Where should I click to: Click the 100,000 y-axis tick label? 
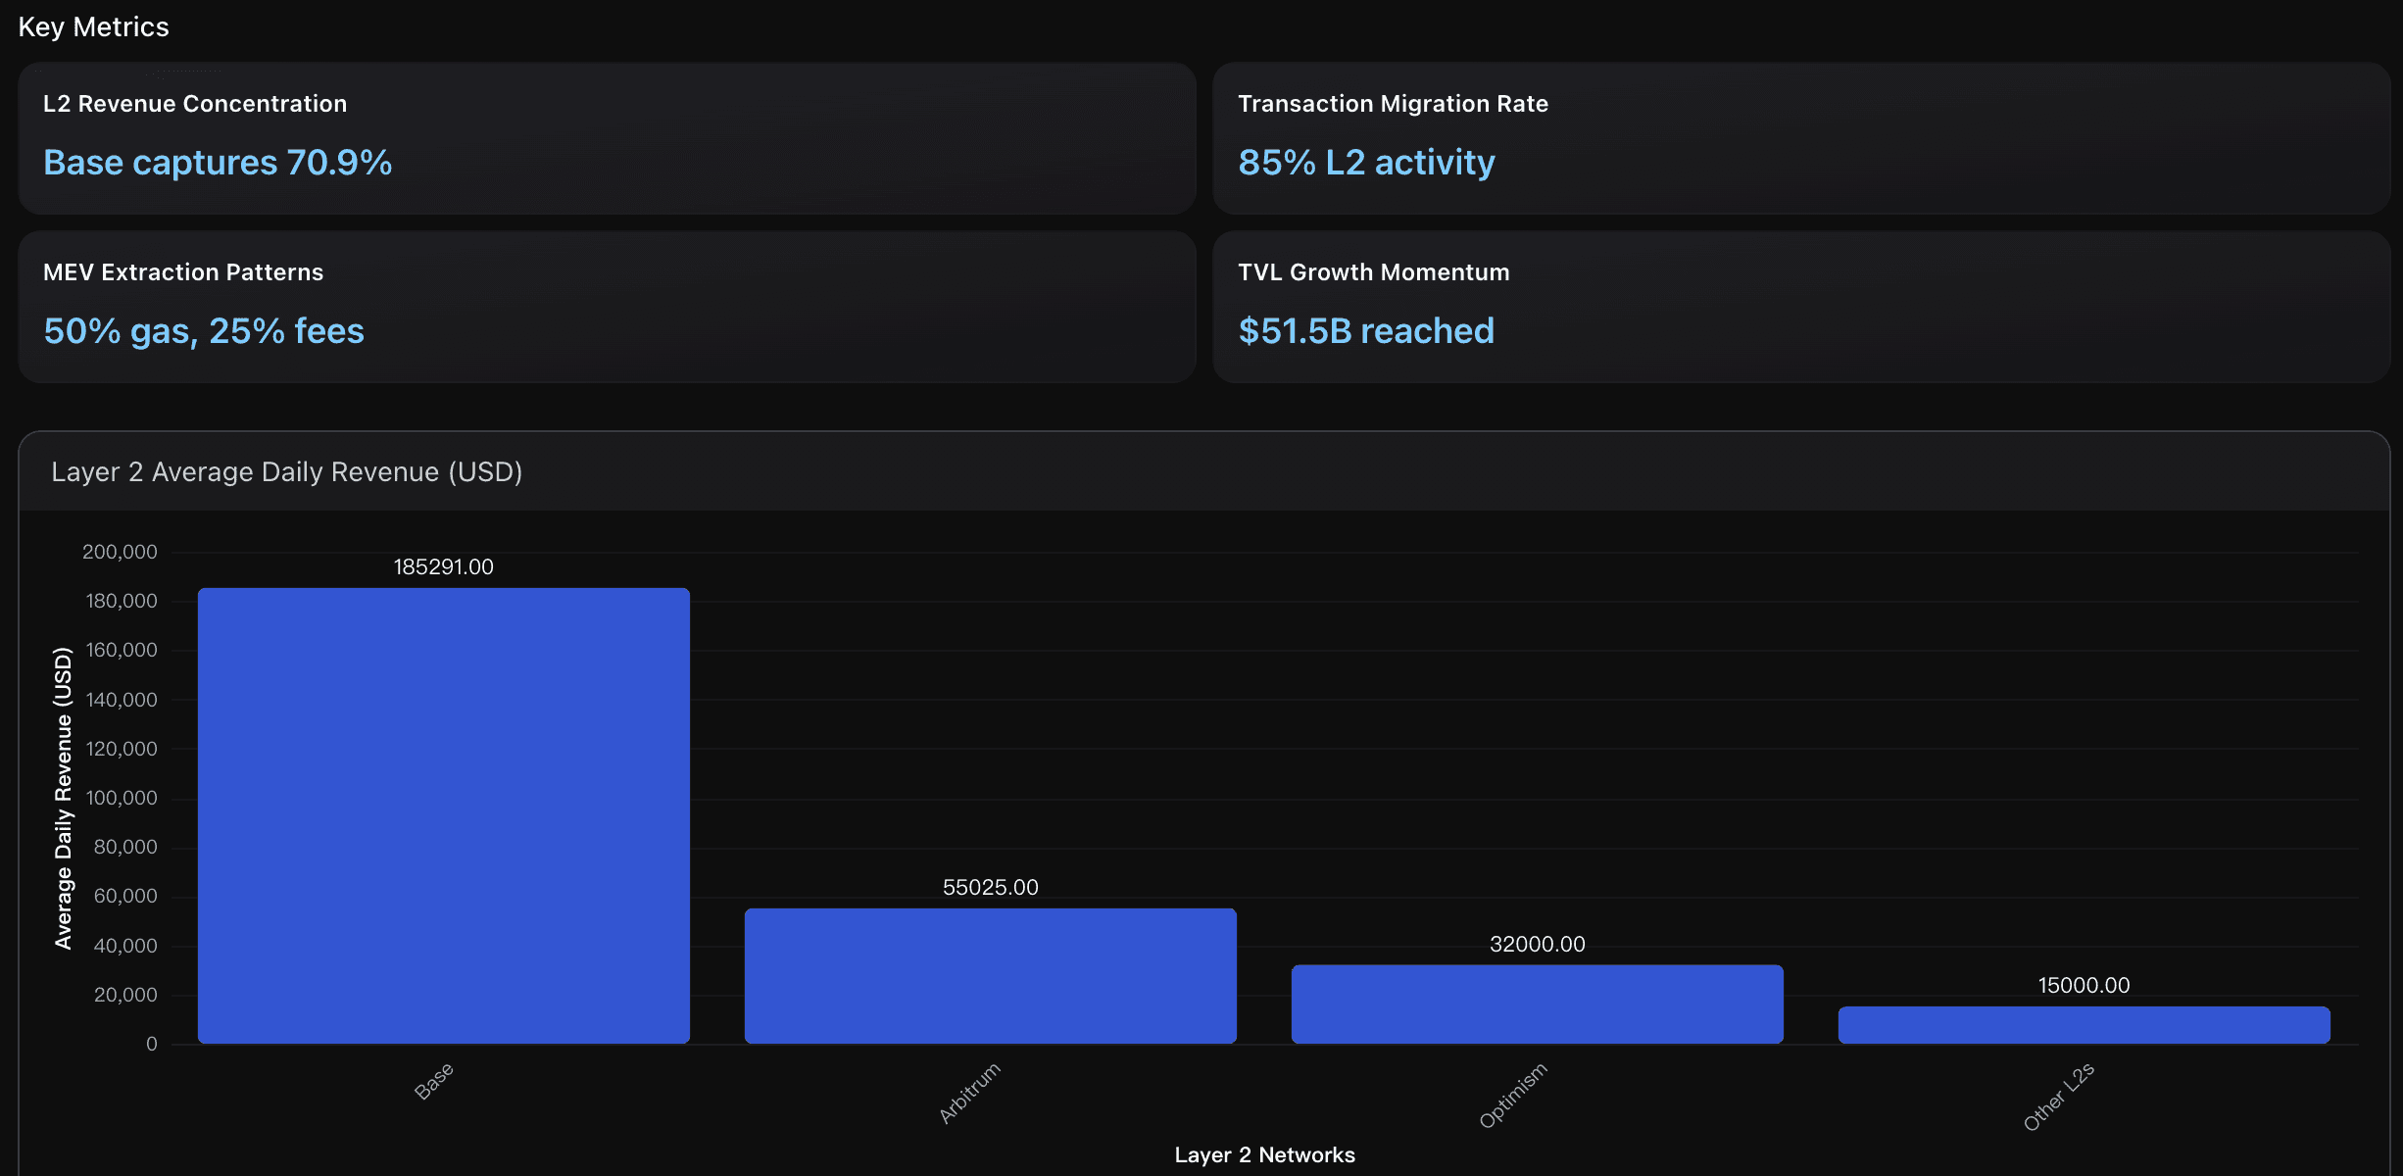pyautogui.click(x=122, y=799)
